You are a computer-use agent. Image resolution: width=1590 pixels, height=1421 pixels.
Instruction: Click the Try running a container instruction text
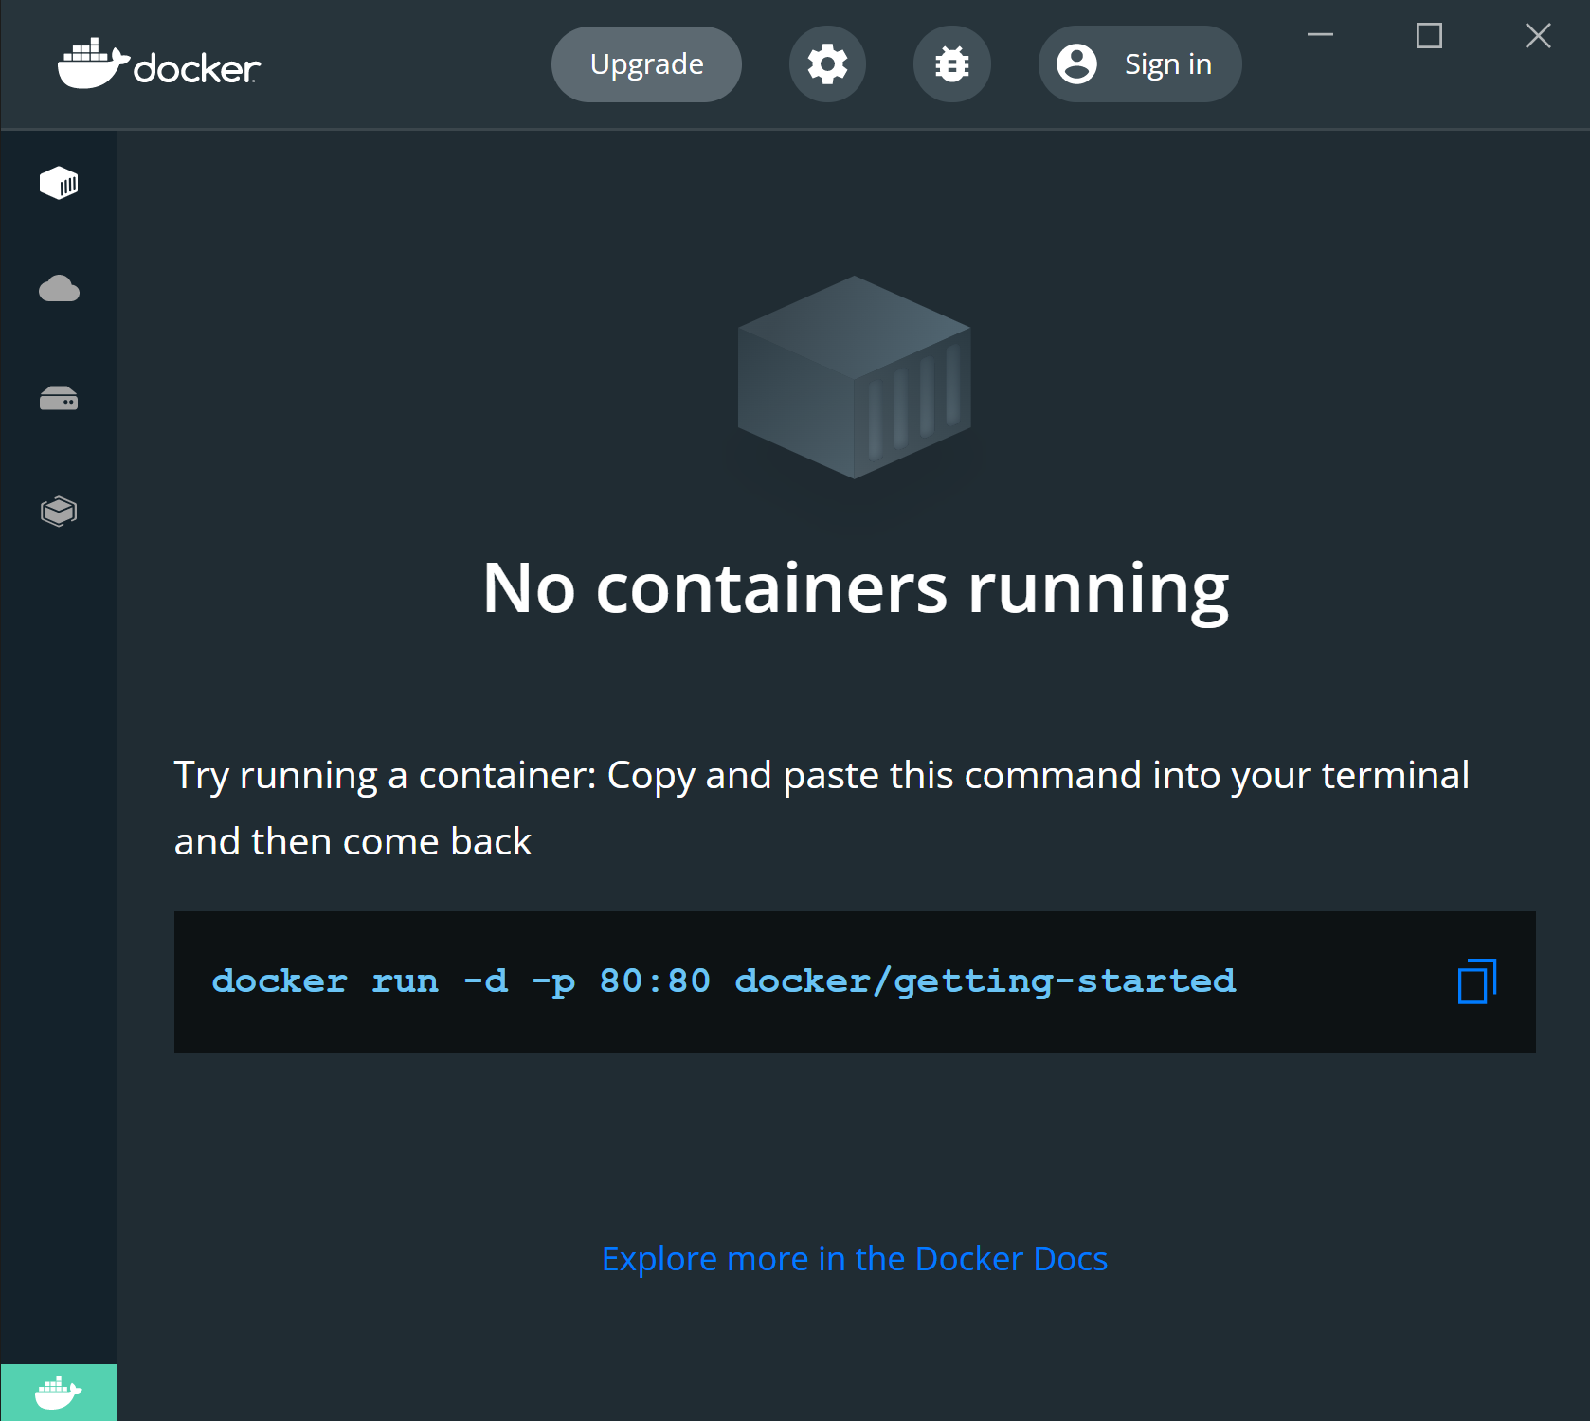pos(822,808)
